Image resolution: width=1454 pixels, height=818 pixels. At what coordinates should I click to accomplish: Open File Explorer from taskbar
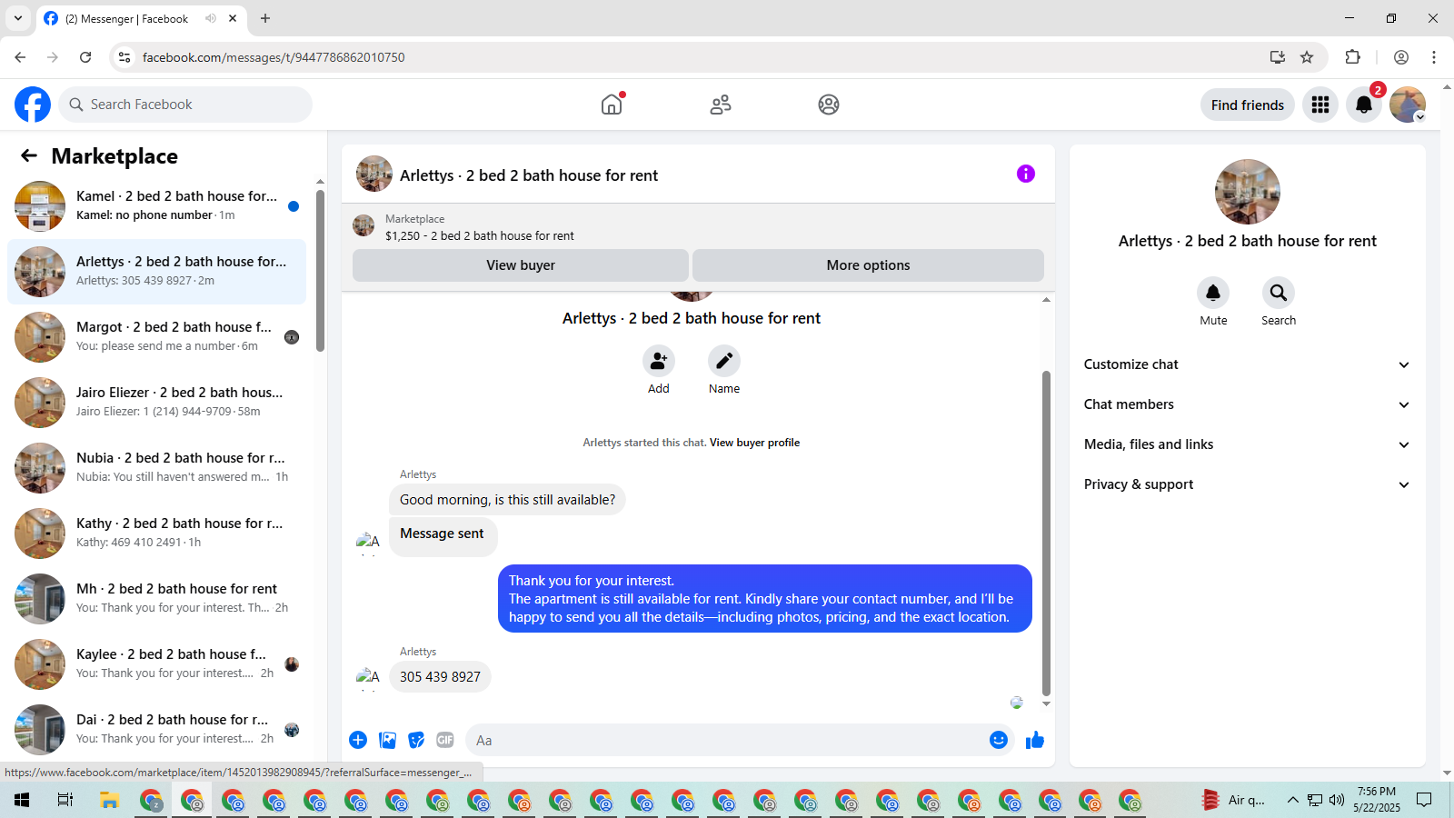(109, 800)
